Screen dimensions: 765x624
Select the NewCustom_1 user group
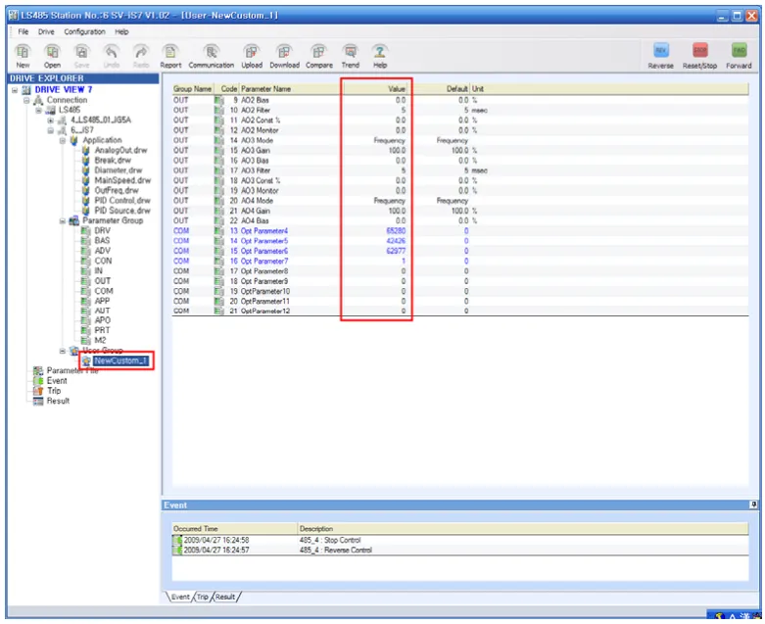pyautogui.click(x=120, y=360)
